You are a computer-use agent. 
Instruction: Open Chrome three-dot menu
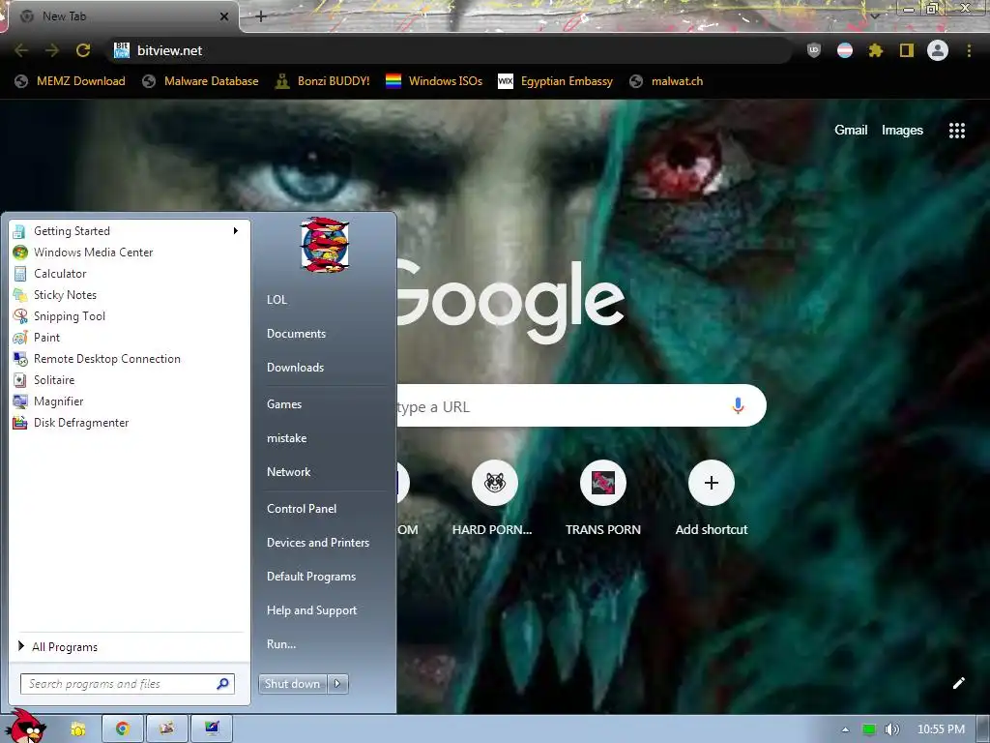[x=969, y=50]
